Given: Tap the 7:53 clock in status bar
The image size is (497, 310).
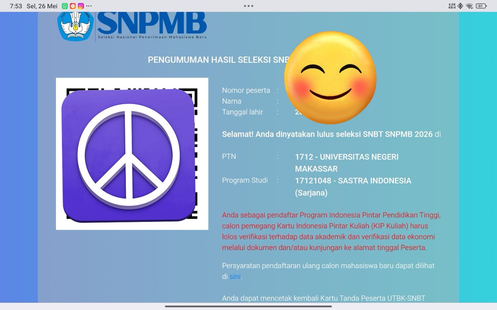Looking at the screenshot, I should (16, 6).
